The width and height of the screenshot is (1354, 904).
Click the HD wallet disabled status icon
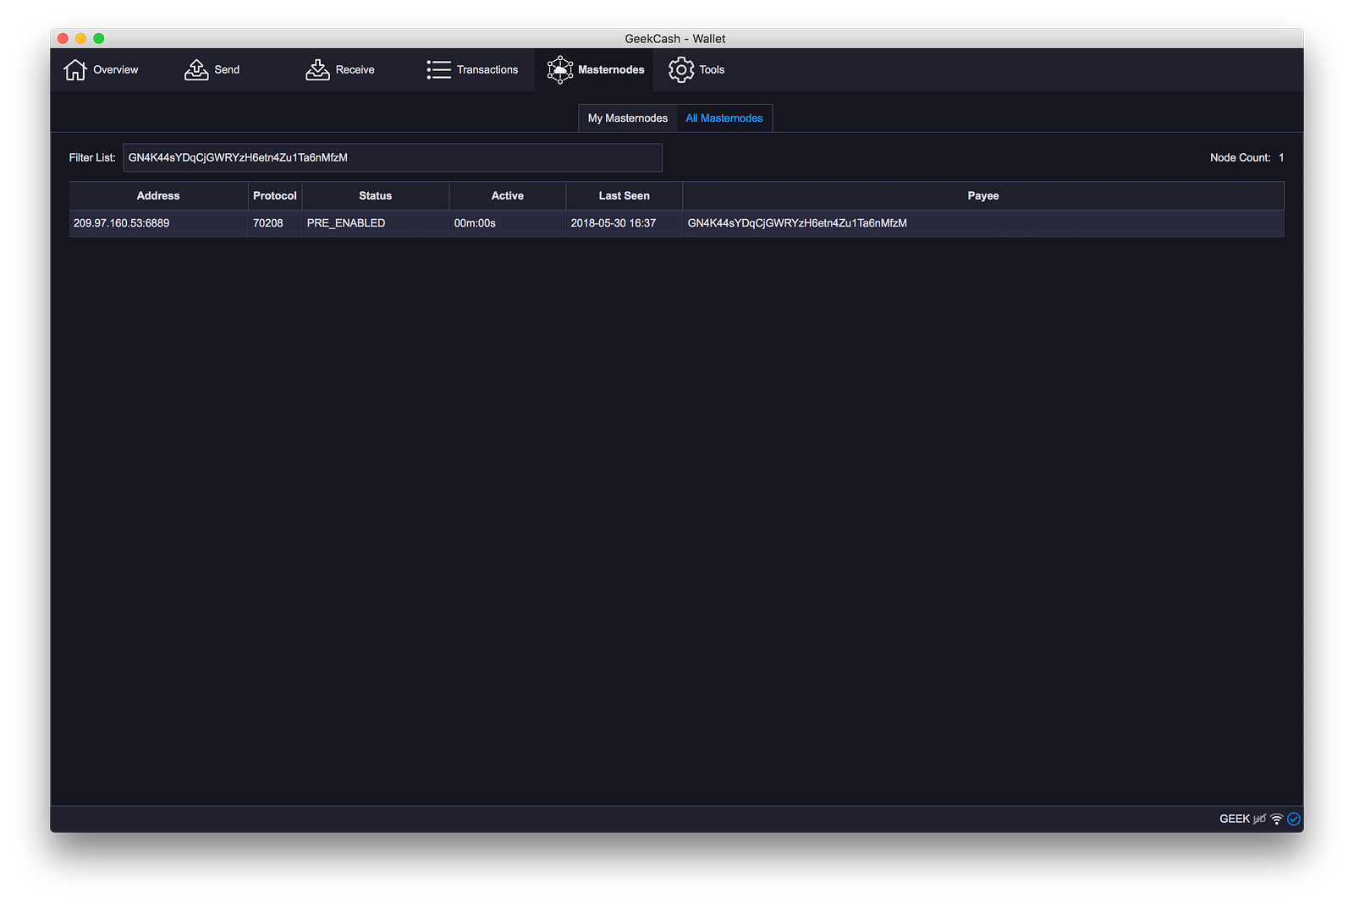click(x=1260, y=819)
